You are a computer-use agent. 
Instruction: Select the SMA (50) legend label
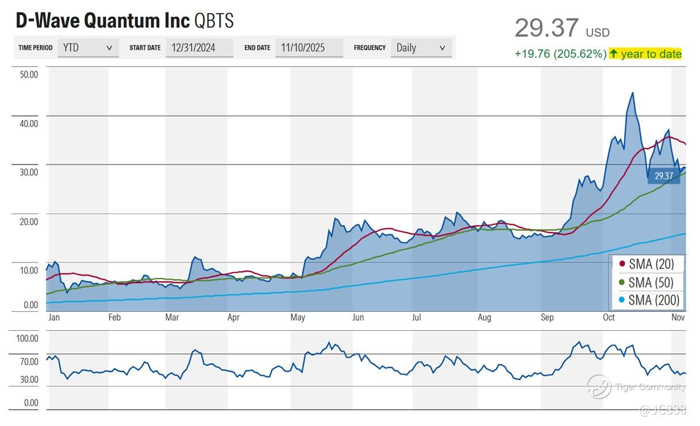coord(651,282)
